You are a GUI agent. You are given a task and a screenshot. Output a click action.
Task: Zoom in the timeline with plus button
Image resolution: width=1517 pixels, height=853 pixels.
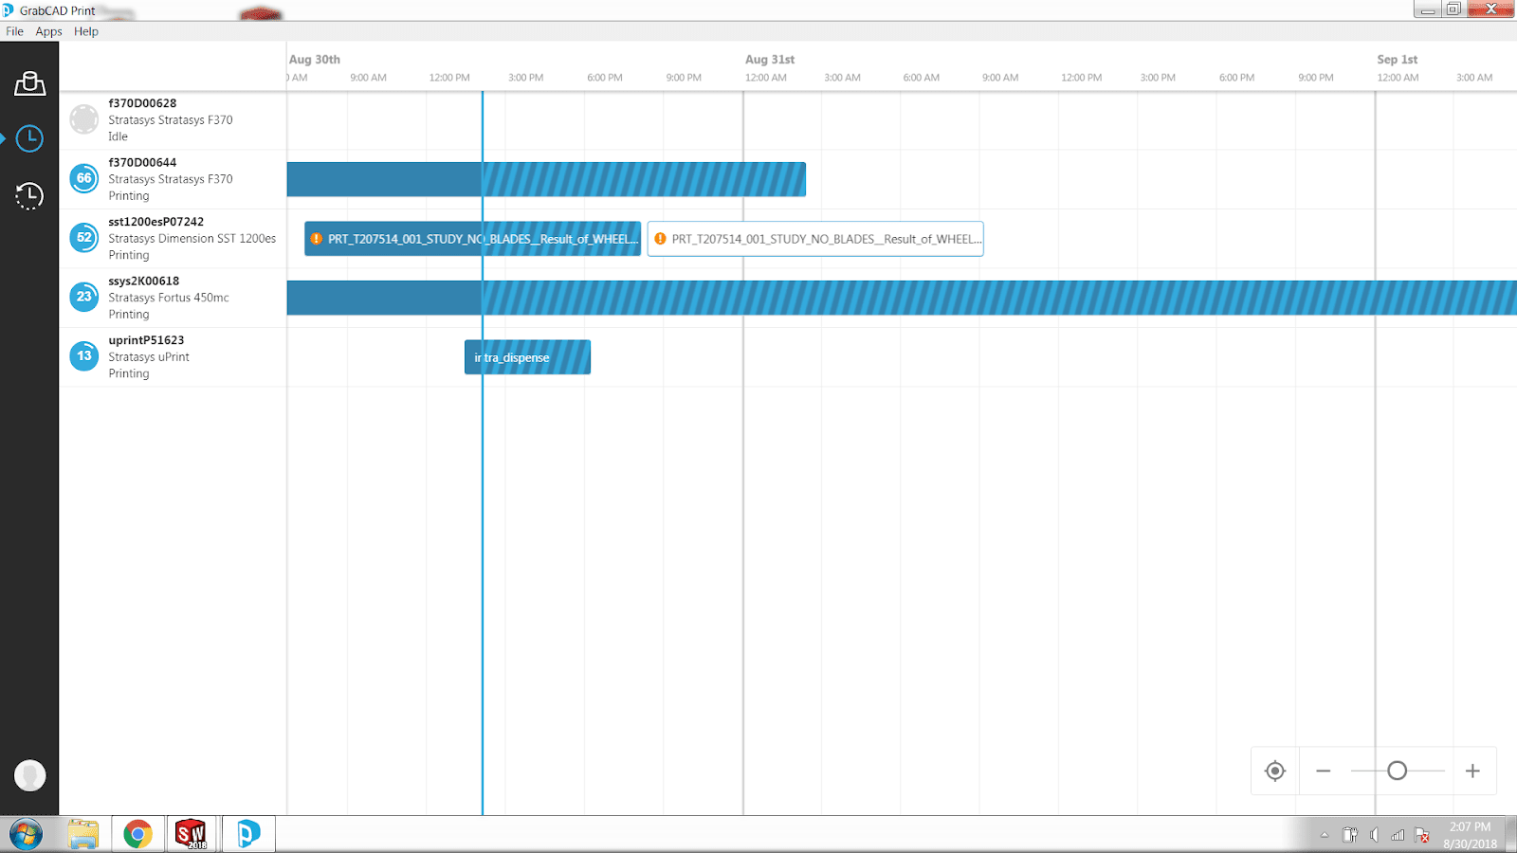[x=1472, y=771]
